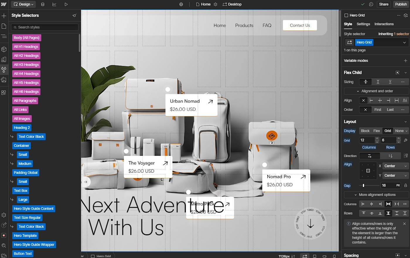
Task: Open the Hero Grid style selector dropdown
Action: (x=404, y=43)
